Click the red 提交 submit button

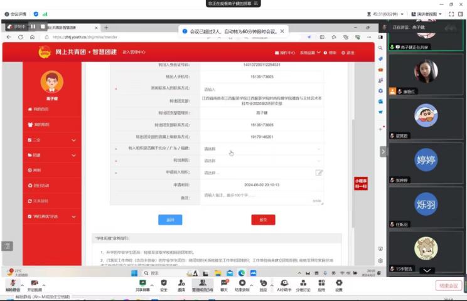coord(263,219)
